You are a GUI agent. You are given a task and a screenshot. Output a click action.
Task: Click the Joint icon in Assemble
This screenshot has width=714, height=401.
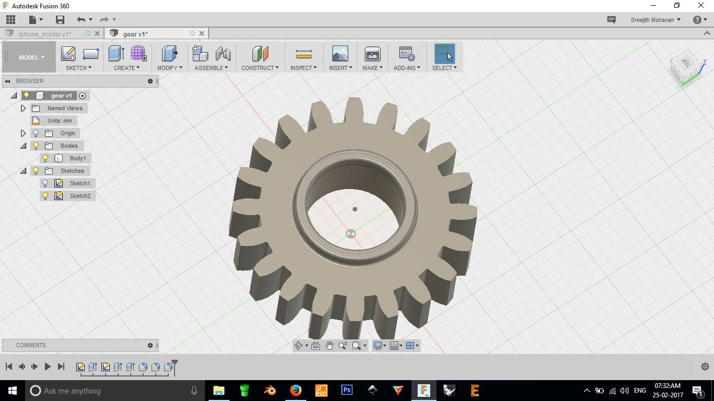coord(223,54)
